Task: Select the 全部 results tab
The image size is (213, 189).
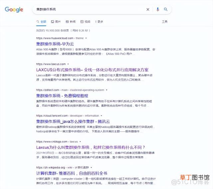Action: [x=41, y=22]
